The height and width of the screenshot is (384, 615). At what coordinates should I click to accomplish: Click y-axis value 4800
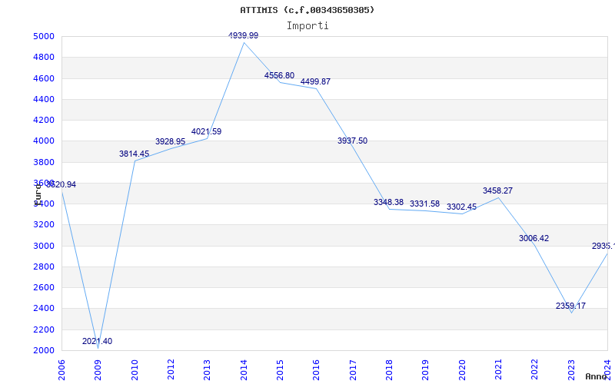[44, 57]
